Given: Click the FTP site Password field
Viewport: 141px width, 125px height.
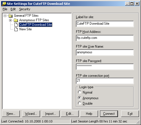Looking at the screenshot, I should (105, 67).
